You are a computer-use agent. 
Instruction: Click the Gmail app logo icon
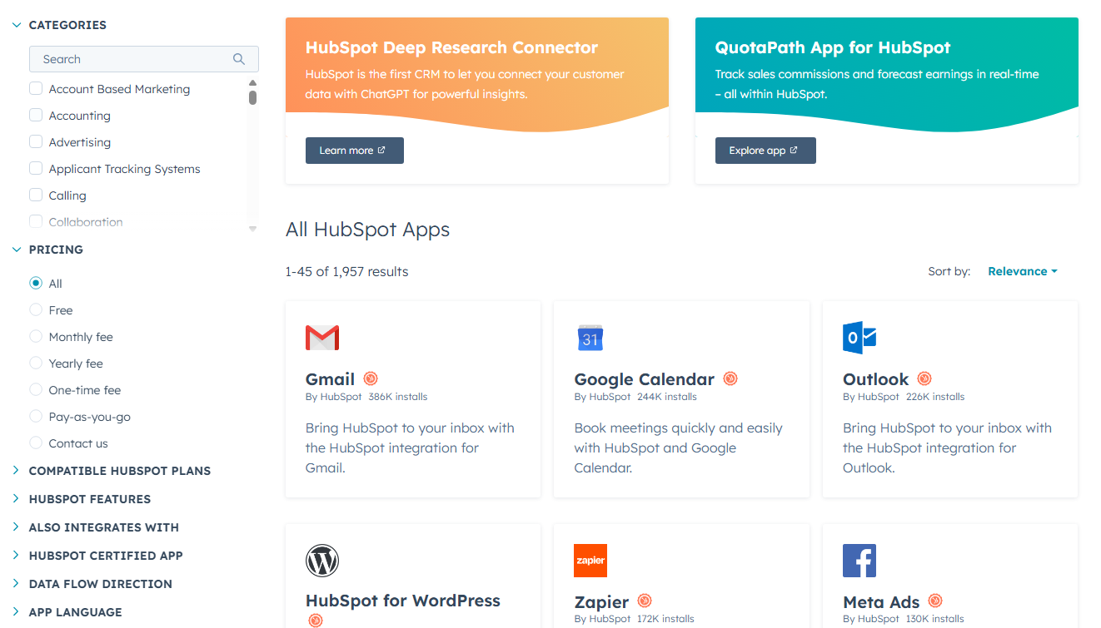click(x=322, y=338)
